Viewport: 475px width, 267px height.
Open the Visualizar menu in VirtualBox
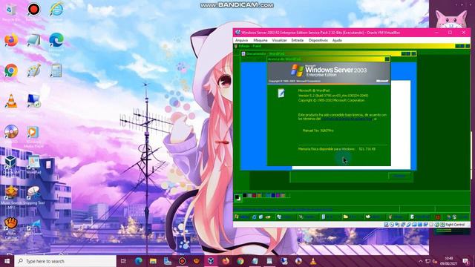(x=279, y=40)
